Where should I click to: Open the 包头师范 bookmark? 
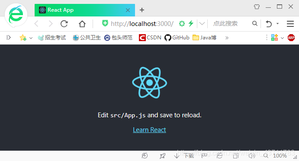coord(119,38)
